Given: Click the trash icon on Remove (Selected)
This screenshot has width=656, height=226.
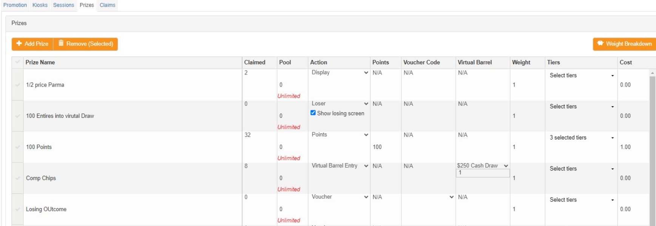Looking at the screenshot, I should pyautogui.click(x=61, y=43).
